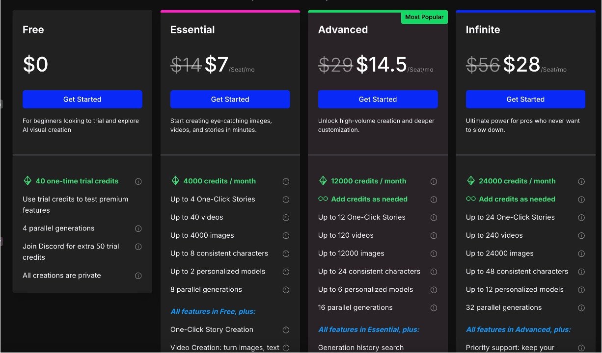The width and height of the screenshot is (602, 353).
Task: Click info icon next to 4 parallel generations
Action: click(x=138, y=228)
